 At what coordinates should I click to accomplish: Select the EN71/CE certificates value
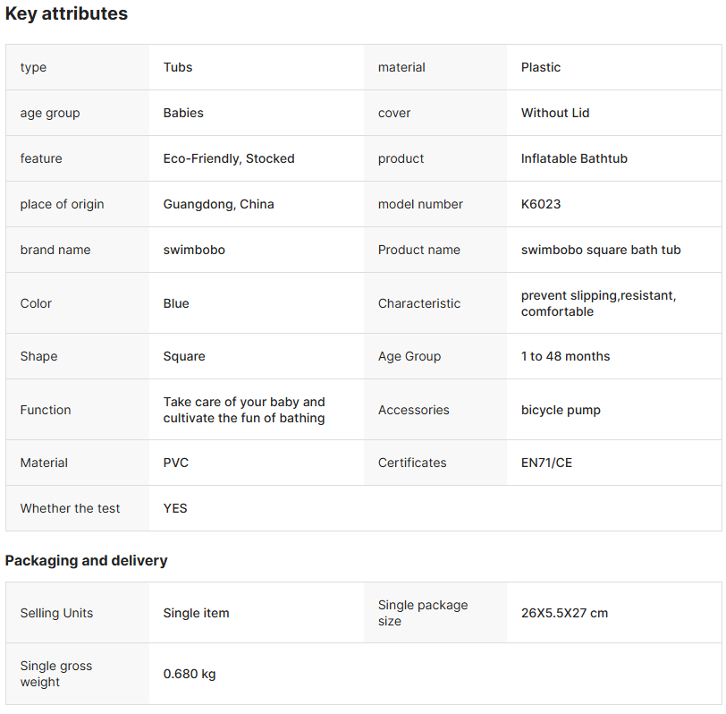(x=546, y=463)
